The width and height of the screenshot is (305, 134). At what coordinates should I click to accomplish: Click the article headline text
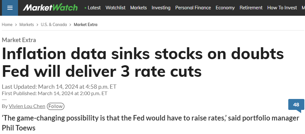pyautogui.click(x=143, y=63)
